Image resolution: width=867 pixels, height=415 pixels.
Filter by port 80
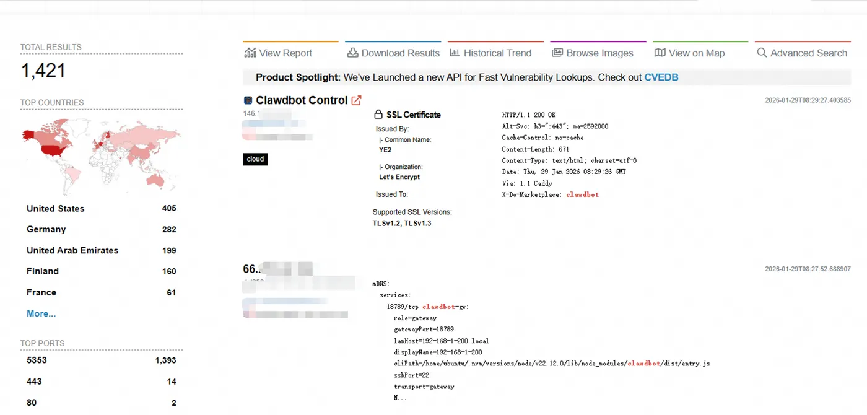(32, 403)
